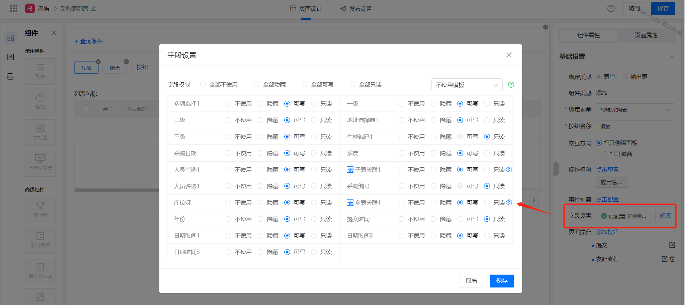Click the top-right 保存 button in header
685x305 pixels.
coord(663,8)
